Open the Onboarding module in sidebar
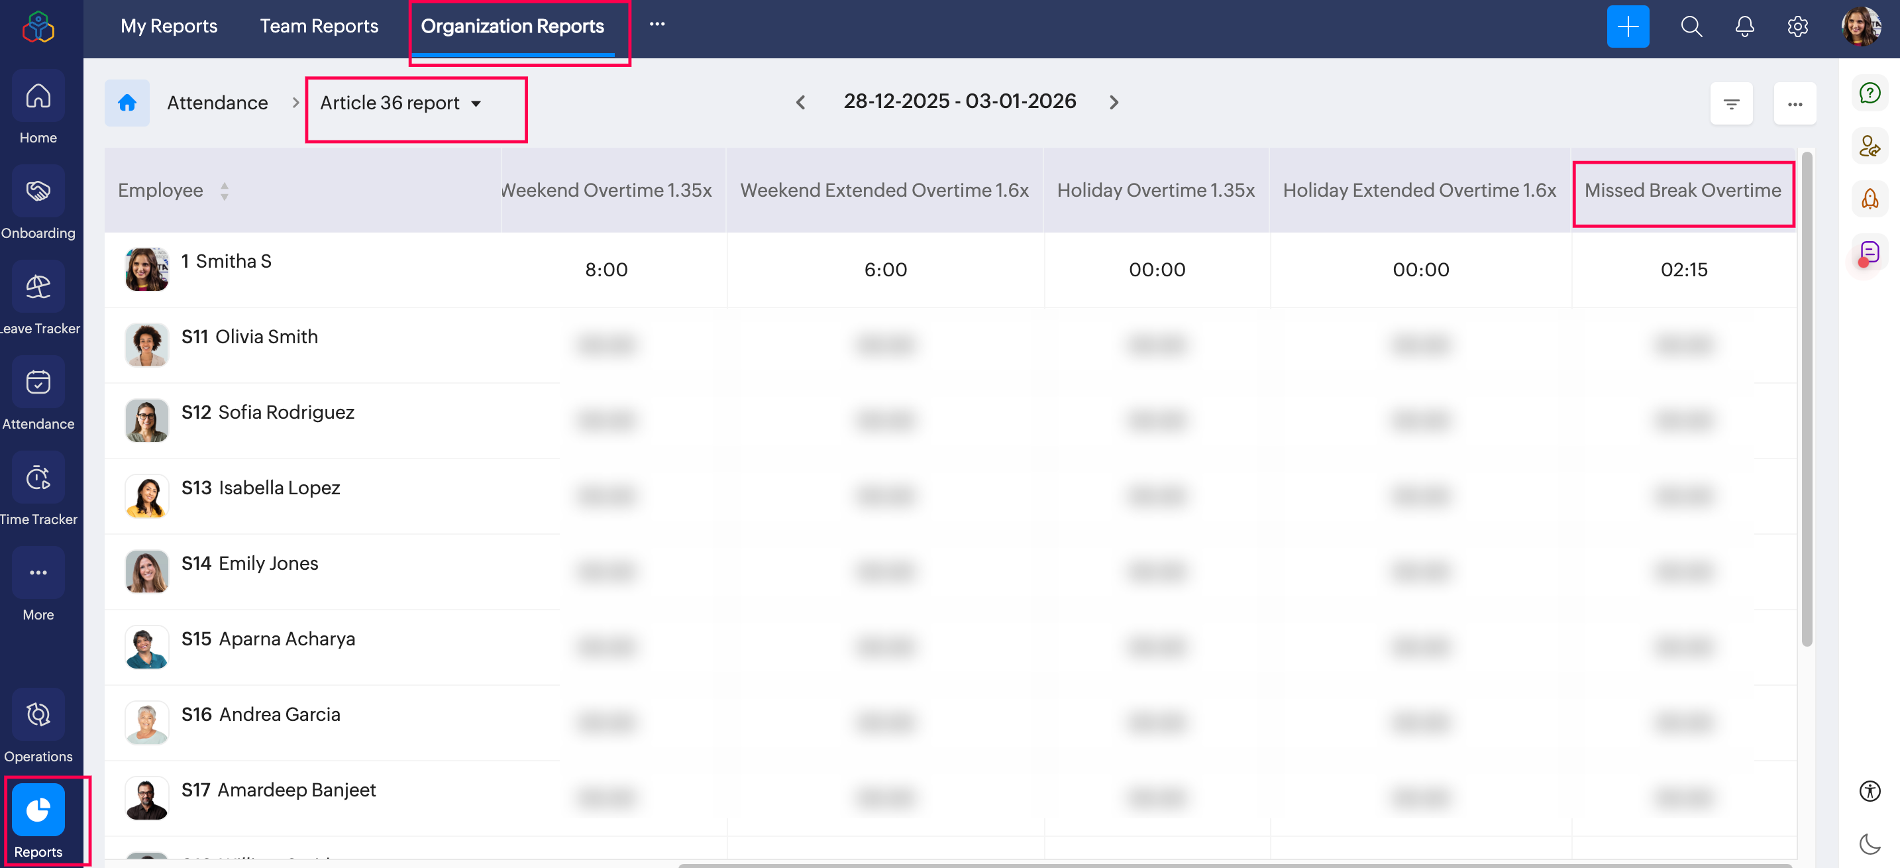Viewport: 1900px width, 868px height. 38,191
